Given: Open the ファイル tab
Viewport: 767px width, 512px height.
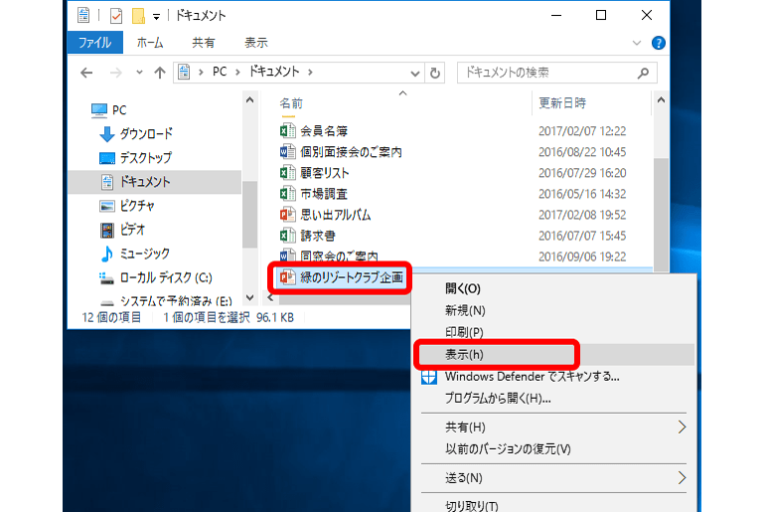Looking at the screenshot, I should pyautogui.click(x=95, y=43).
